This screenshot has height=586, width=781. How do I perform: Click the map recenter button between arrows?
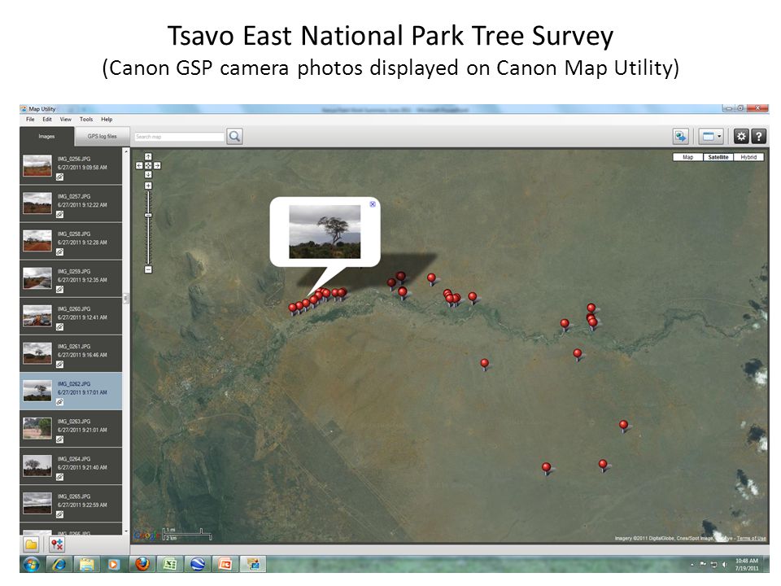click(x=148, y=165)
